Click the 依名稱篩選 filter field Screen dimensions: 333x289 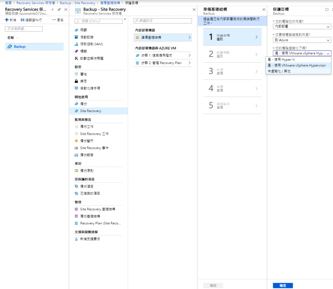24,29
